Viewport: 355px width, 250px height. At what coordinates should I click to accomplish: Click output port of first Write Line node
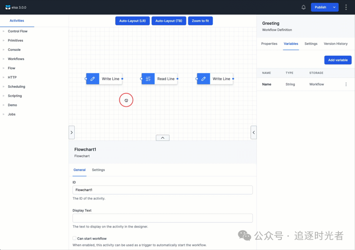click(x=122, y=79)
